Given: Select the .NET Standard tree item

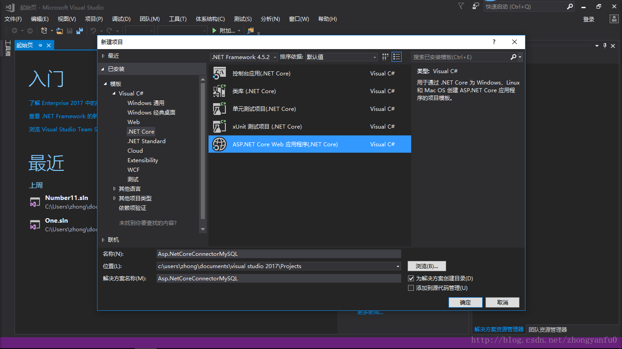Looking at the screenshot, I should (146, 141).
